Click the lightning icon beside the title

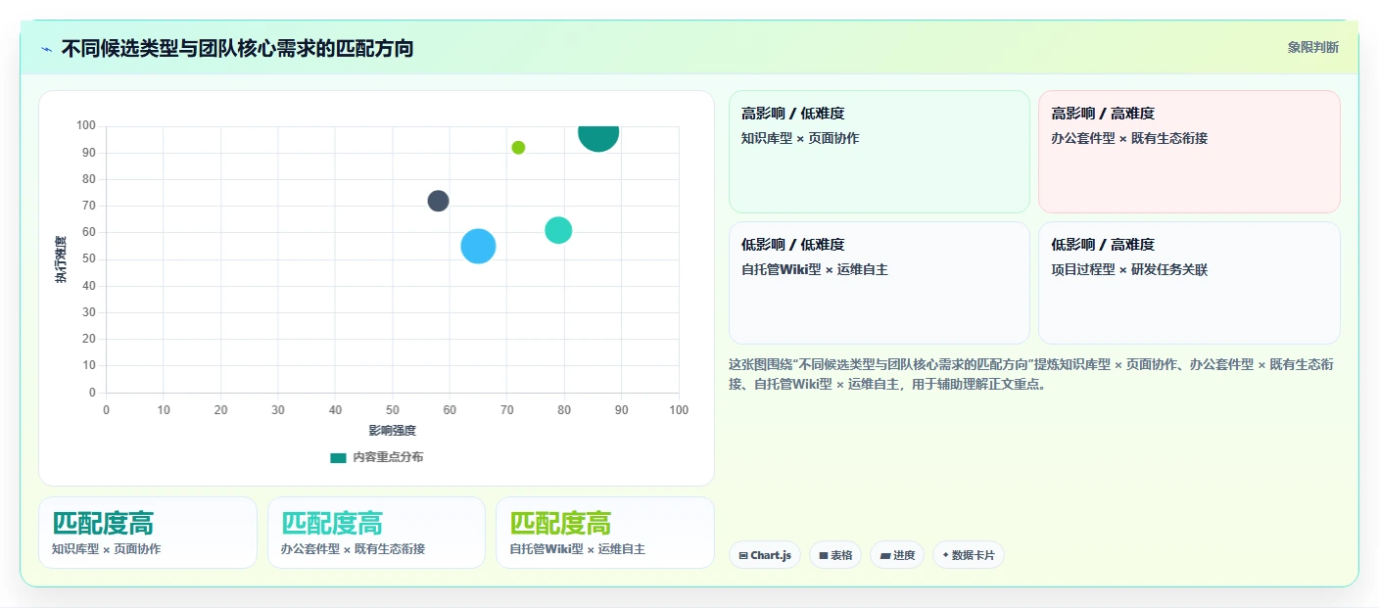click(46, 48)
